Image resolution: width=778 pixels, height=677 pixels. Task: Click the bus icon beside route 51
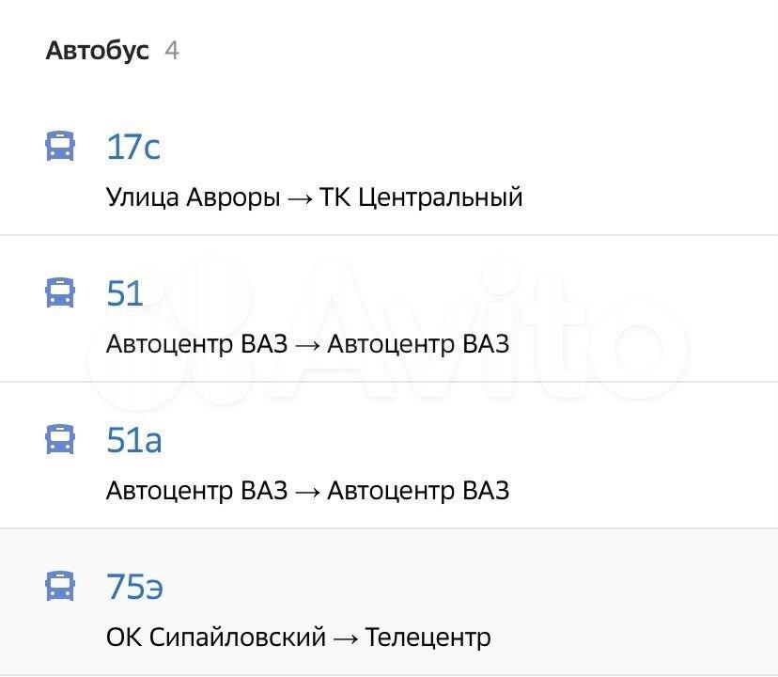pyautogui.click(x=60, y=293)
